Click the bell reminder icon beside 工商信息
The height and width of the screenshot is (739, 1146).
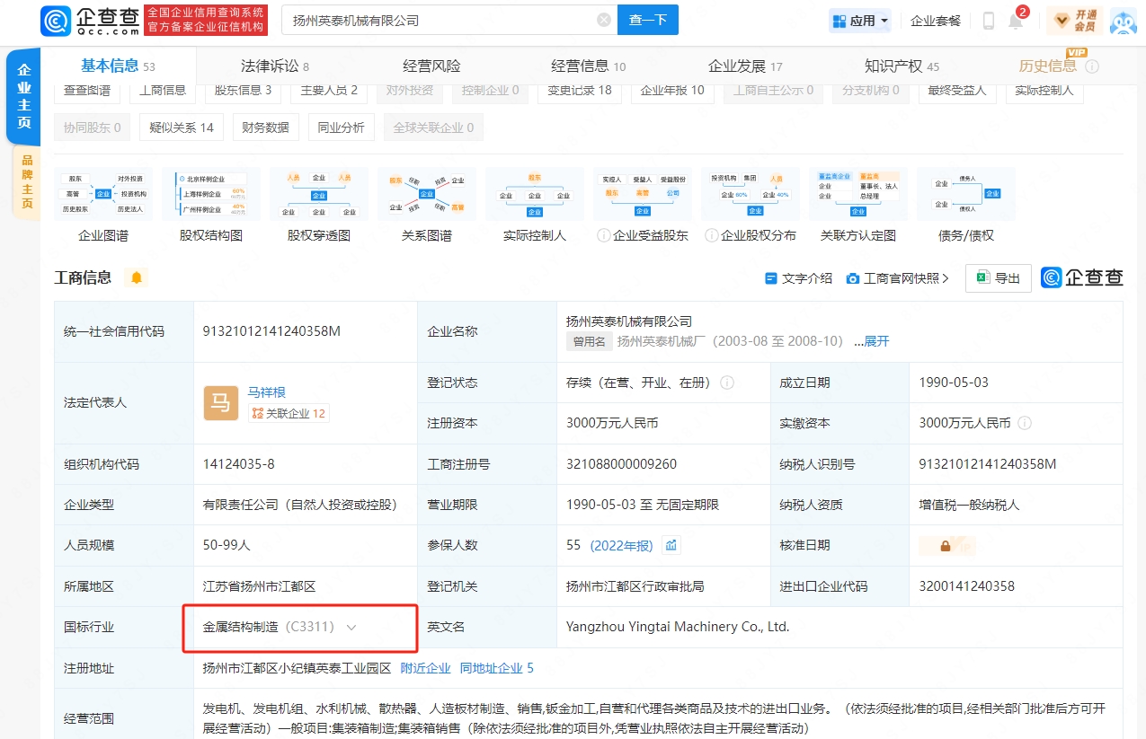tap(137, 277)
